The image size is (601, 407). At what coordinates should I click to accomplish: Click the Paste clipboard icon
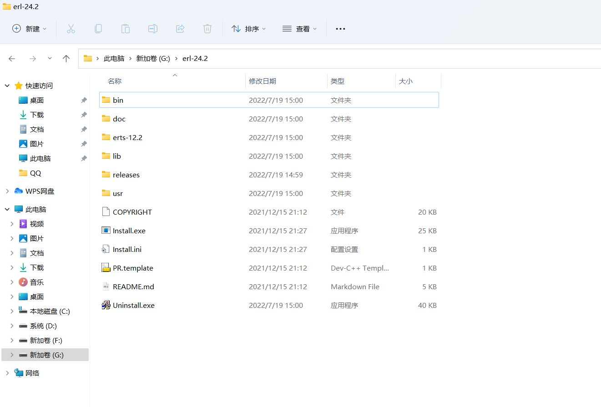pos(126,29)
